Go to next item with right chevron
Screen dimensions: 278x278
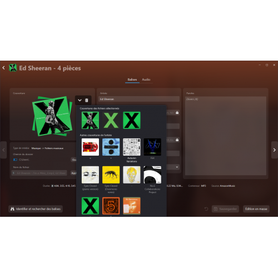point(275,150)
